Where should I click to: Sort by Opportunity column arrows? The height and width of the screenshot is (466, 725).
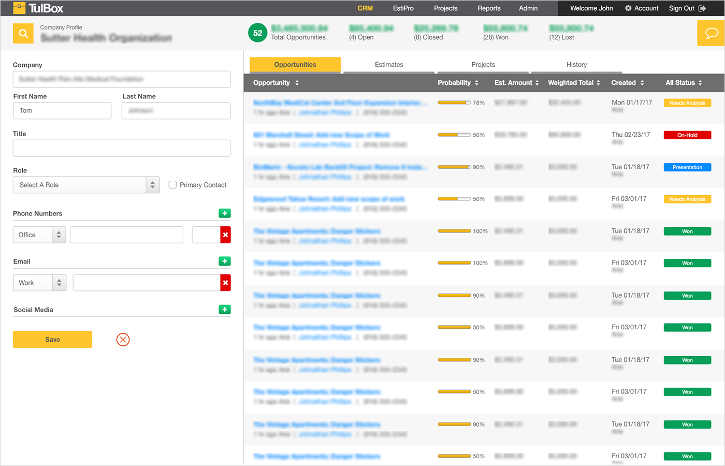click(x=297, y=83)
